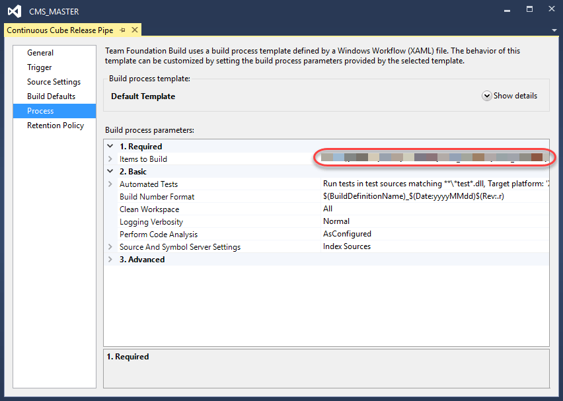This screenshot has width=563, height=401.
Task: Expand the Automated Tests row
Action: pos(110,184)
